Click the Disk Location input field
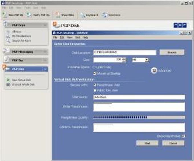 point(125,53)
